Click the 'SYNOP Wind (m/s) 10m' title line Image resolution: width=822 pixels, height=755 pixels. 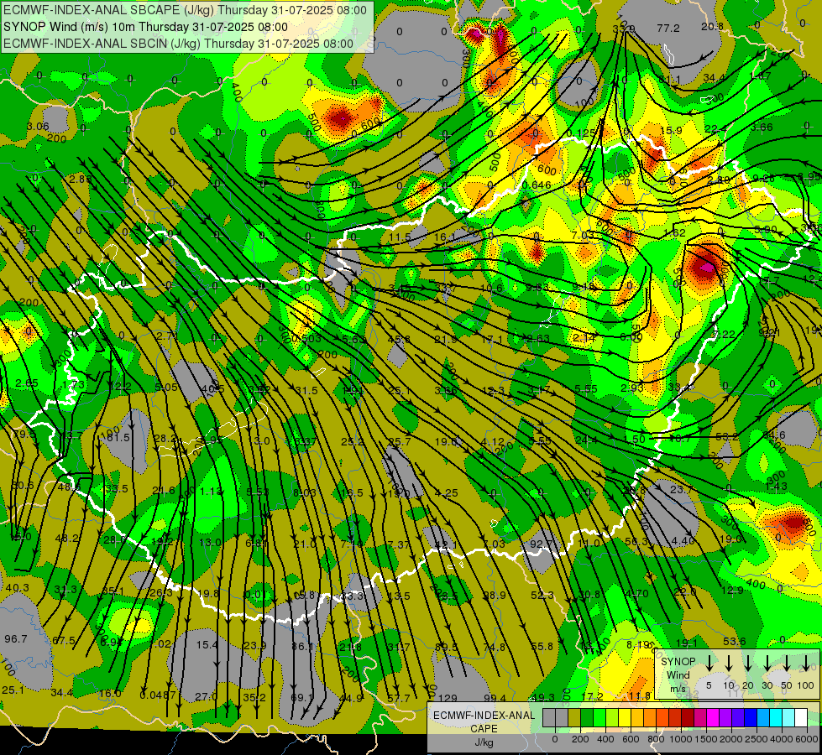[145, 27]
